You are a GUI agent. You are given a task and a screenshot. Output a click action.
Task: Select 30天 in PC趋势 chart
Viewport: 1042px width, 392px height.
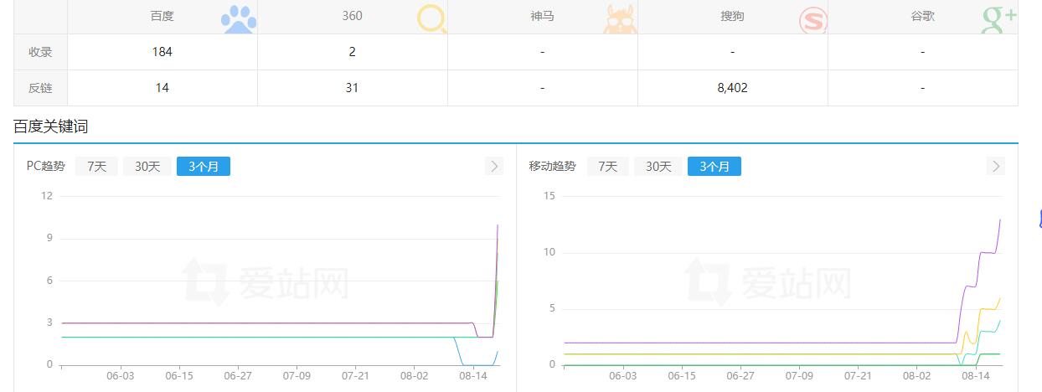147,166
